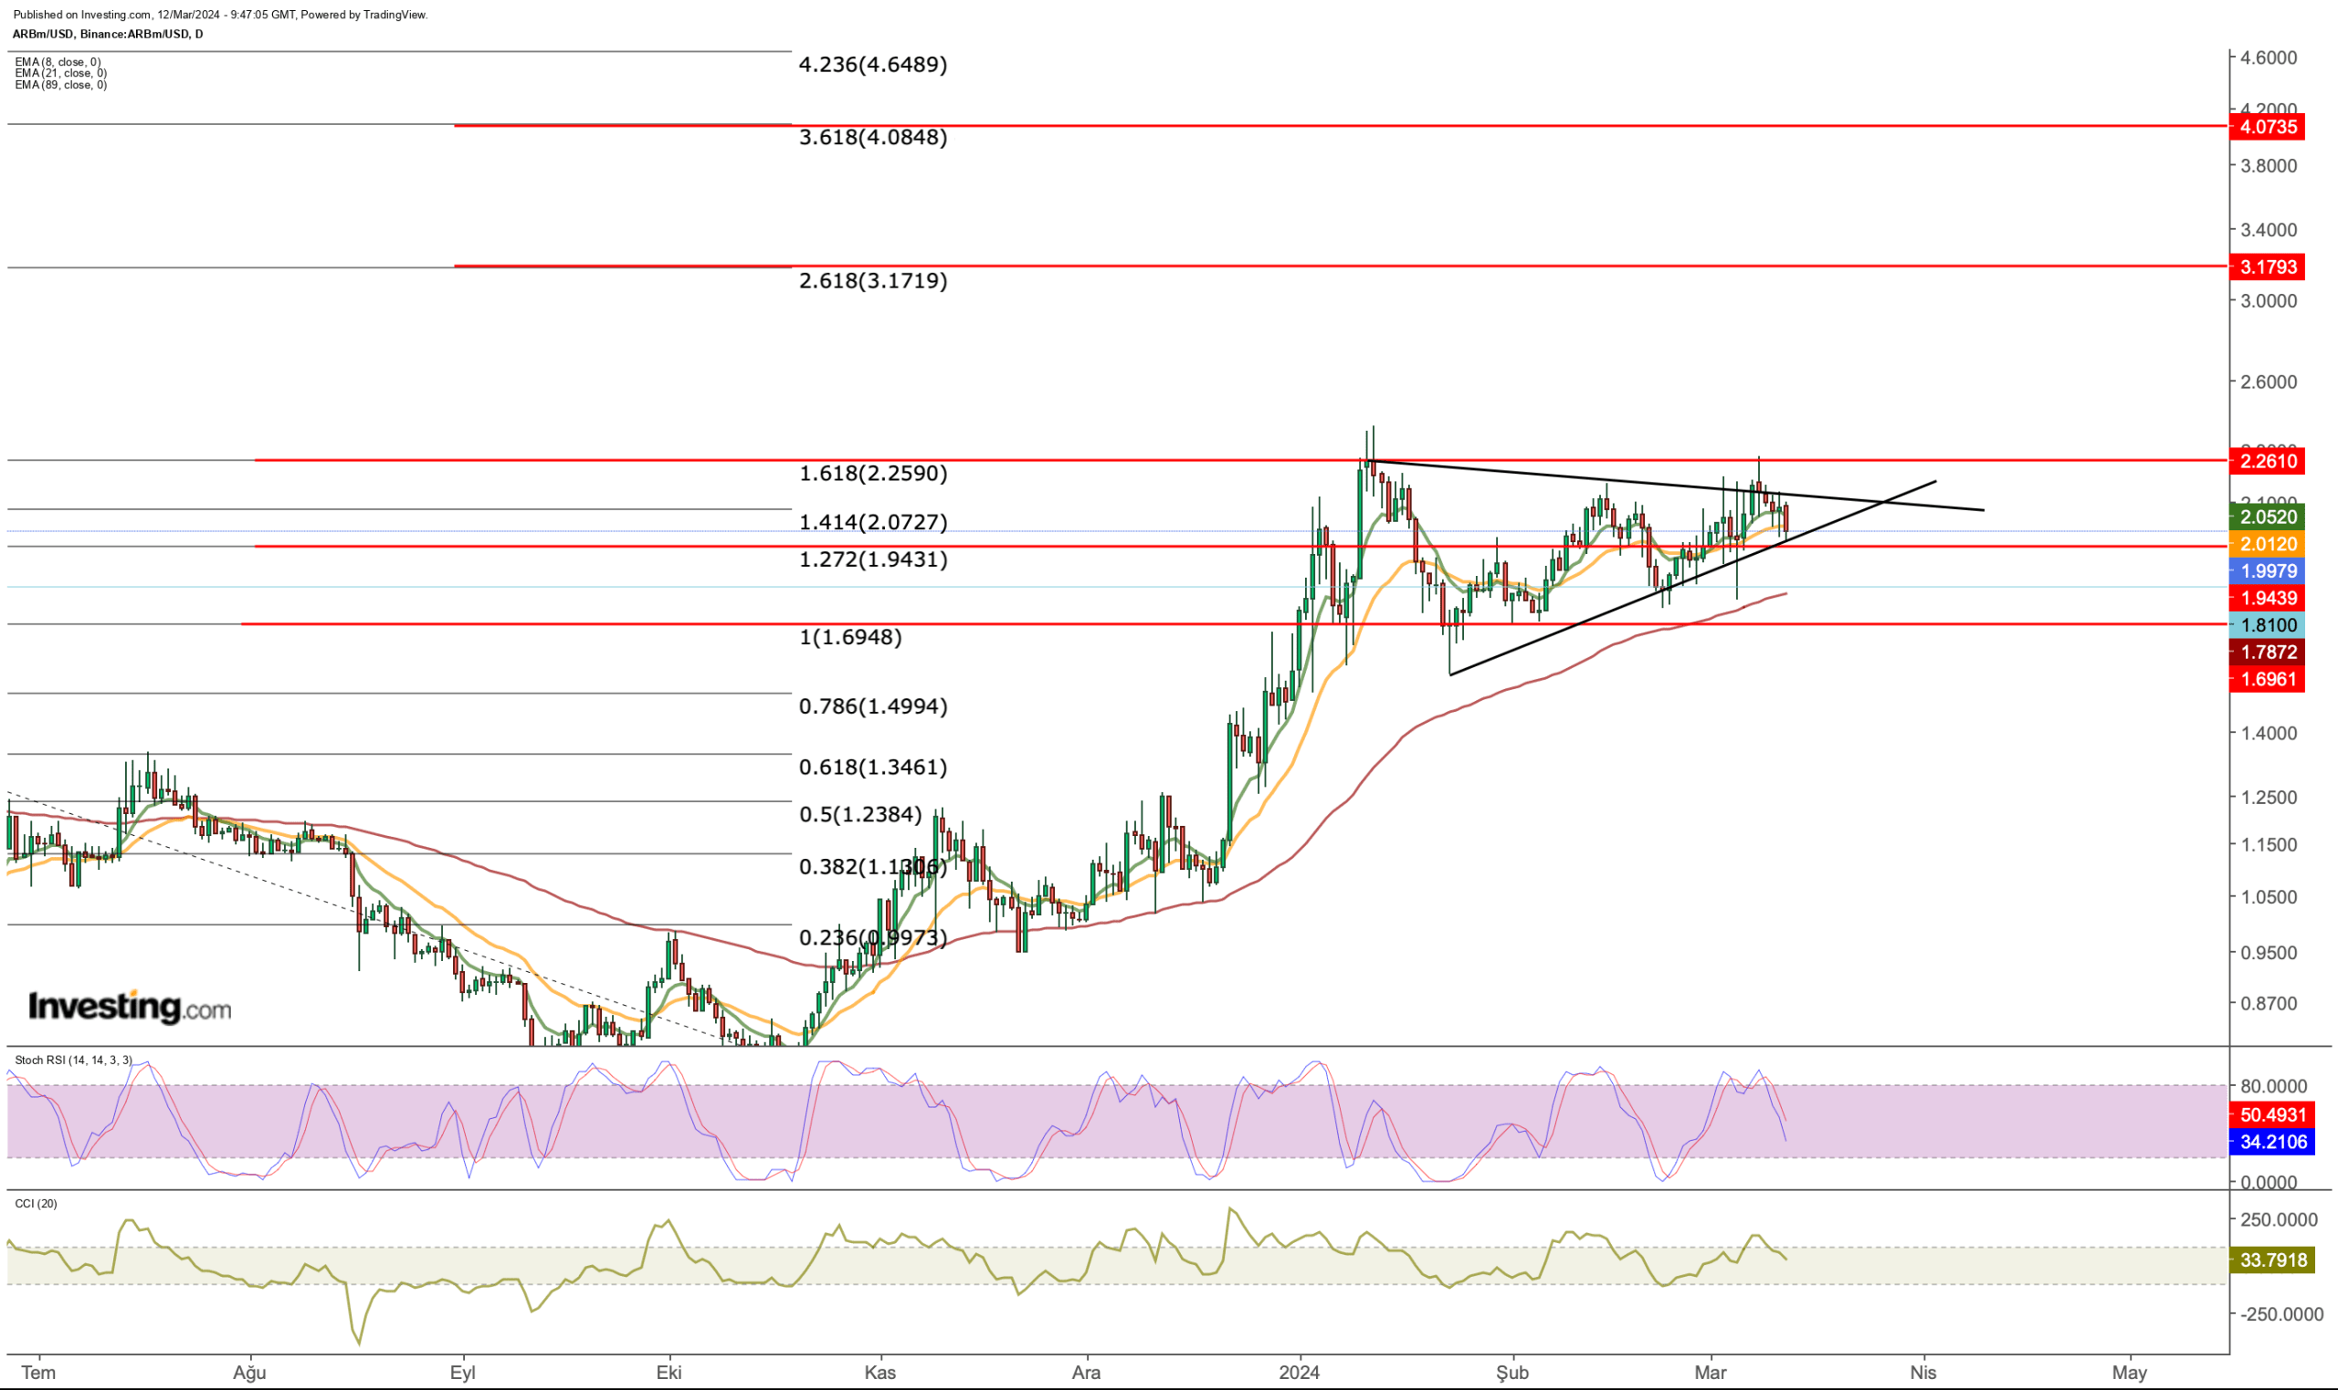Select the red 50.4931 Stoch RSI tag
This screenshot has height=1390, width=2338.
2273,1114
